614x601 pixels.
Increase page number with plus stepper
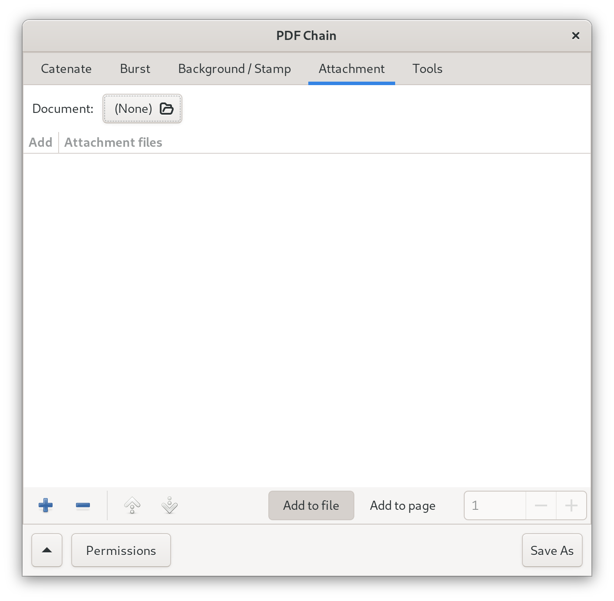point(571,505)
